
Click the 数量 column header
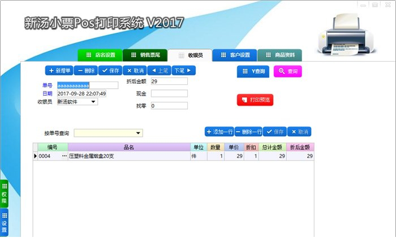(x=216, y=147)
